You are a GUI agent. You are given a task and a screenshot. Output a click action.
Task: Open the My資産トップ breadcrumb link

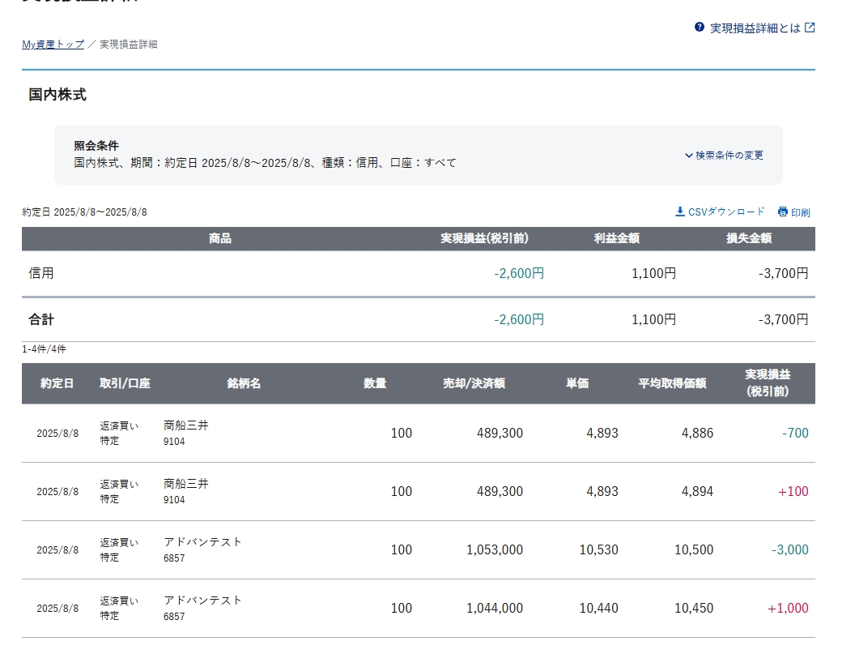[x=53, y=45]
